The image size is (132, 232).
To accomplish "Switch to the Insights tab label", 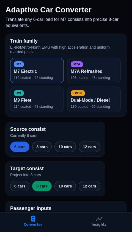I will [99, 225].
